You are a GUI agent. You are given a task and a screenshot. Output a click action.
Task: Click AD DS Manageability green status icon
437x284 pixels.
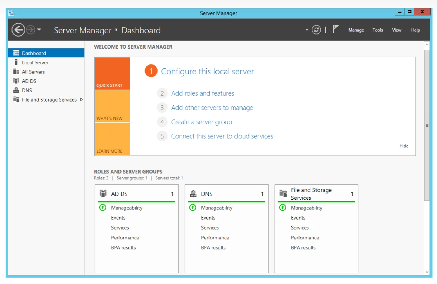[x=103, y=208]
